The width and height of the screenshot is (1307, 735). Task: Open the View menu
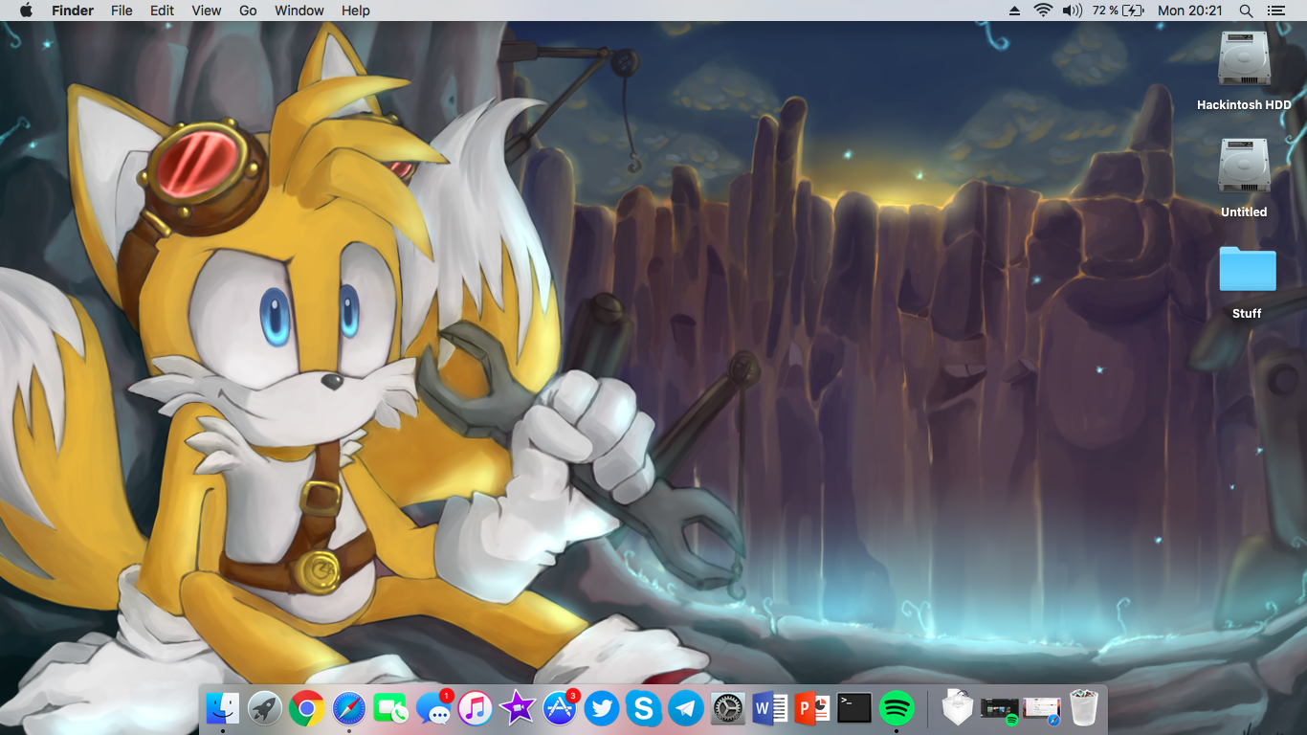coord(206,11)
